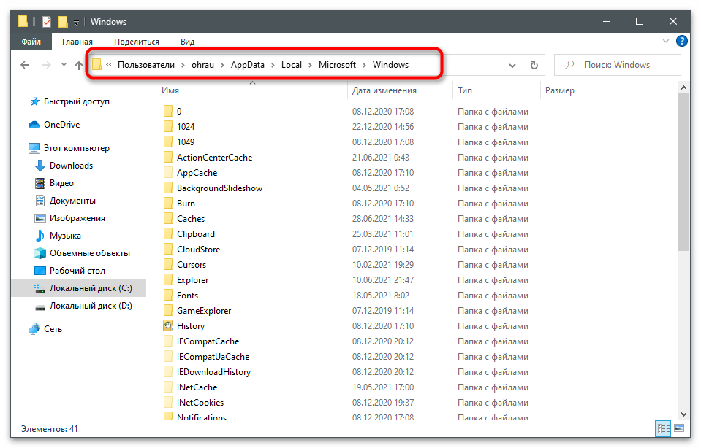Viewport: 701px width, 448px height.
Task: Switch to large thumbnails view in status bar
Action: (x=679, y=428)
